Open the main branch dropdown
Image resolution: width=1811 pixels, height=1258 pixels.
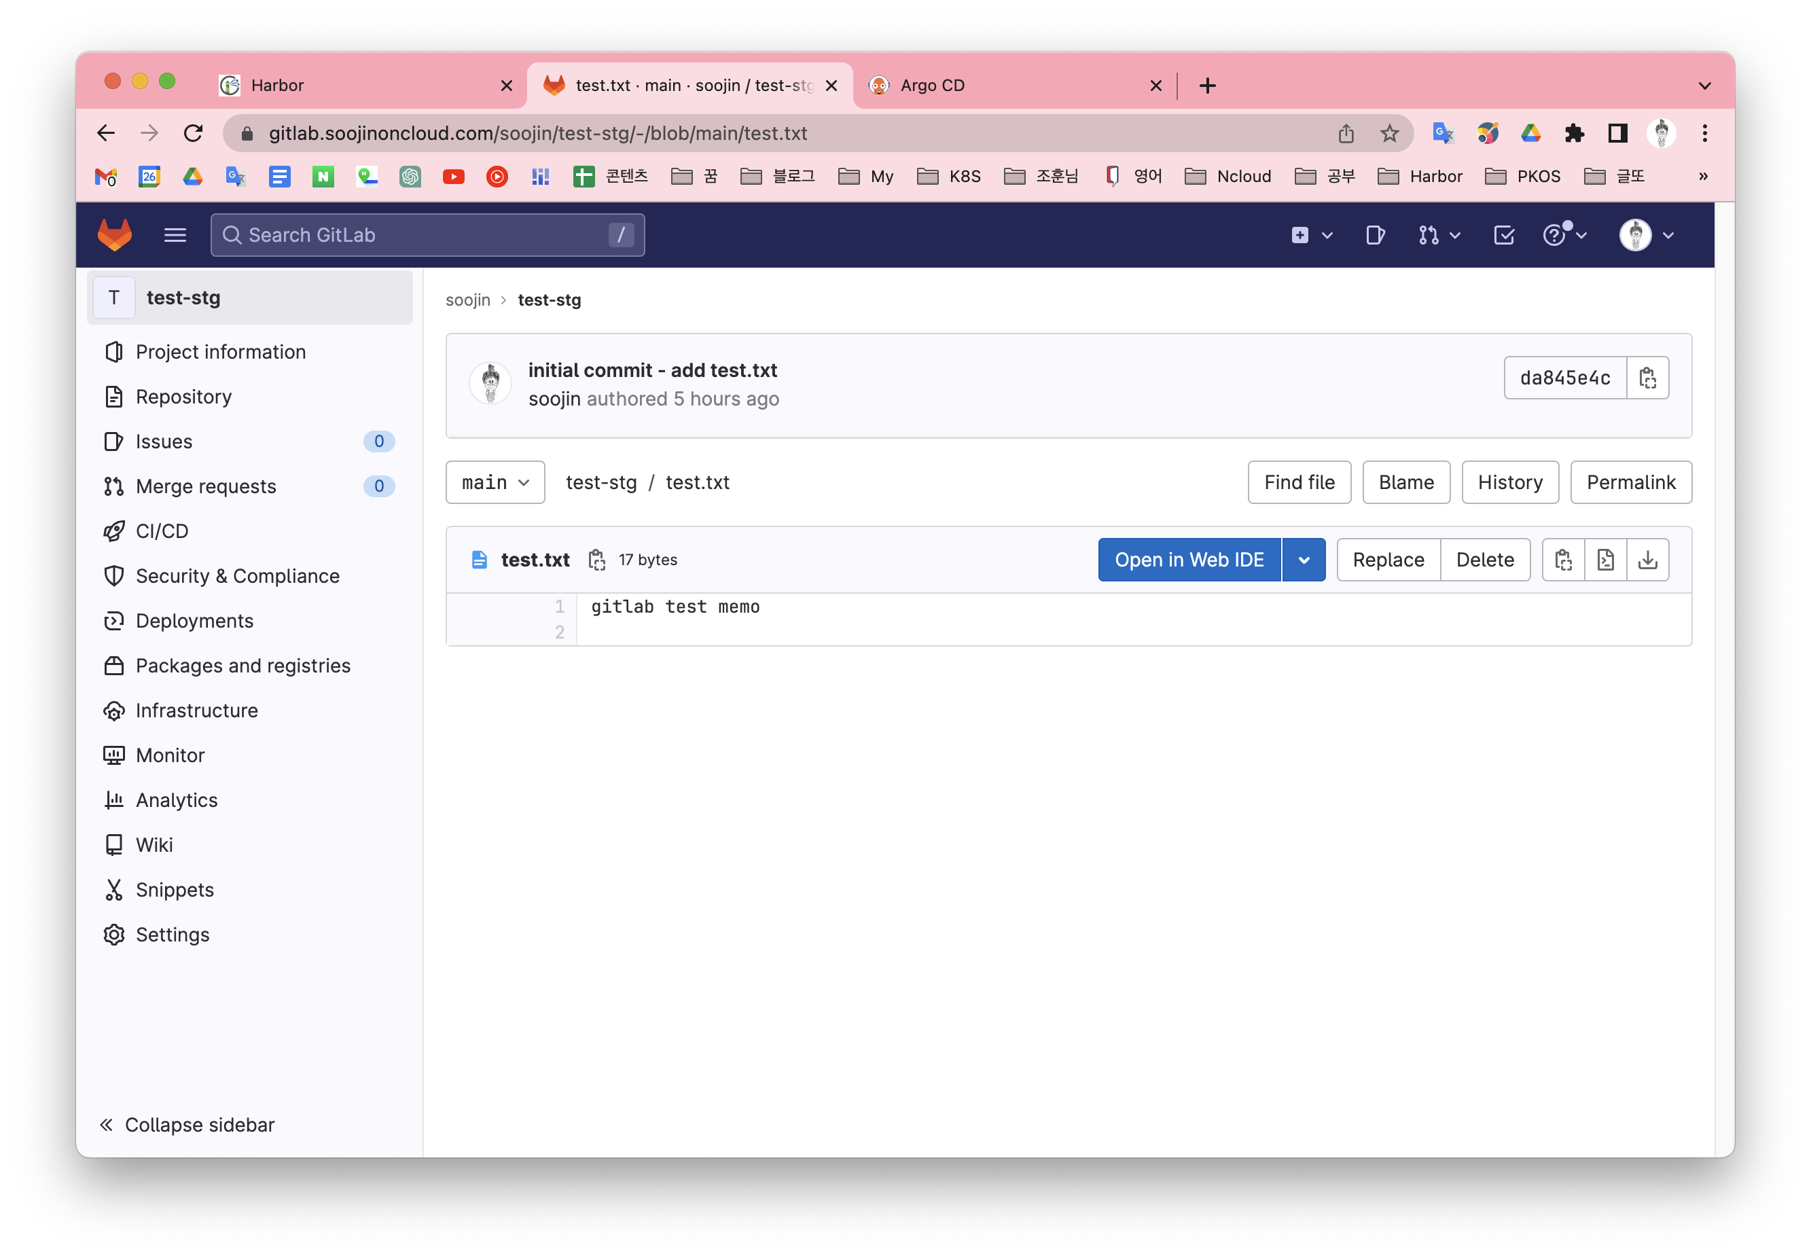point(495,482)
